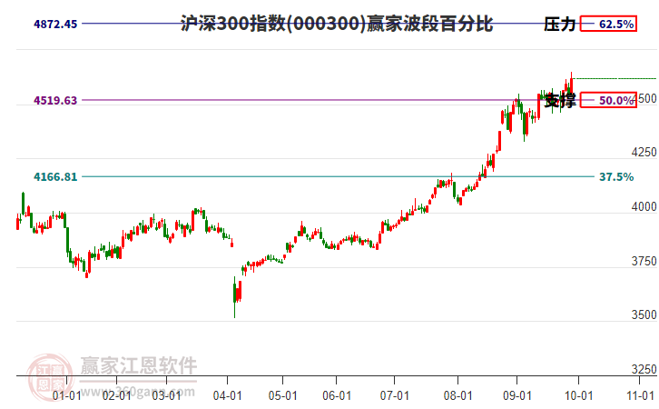Click the 09-01 date axis label
659x409 pixels.
(x=517, y=396)
